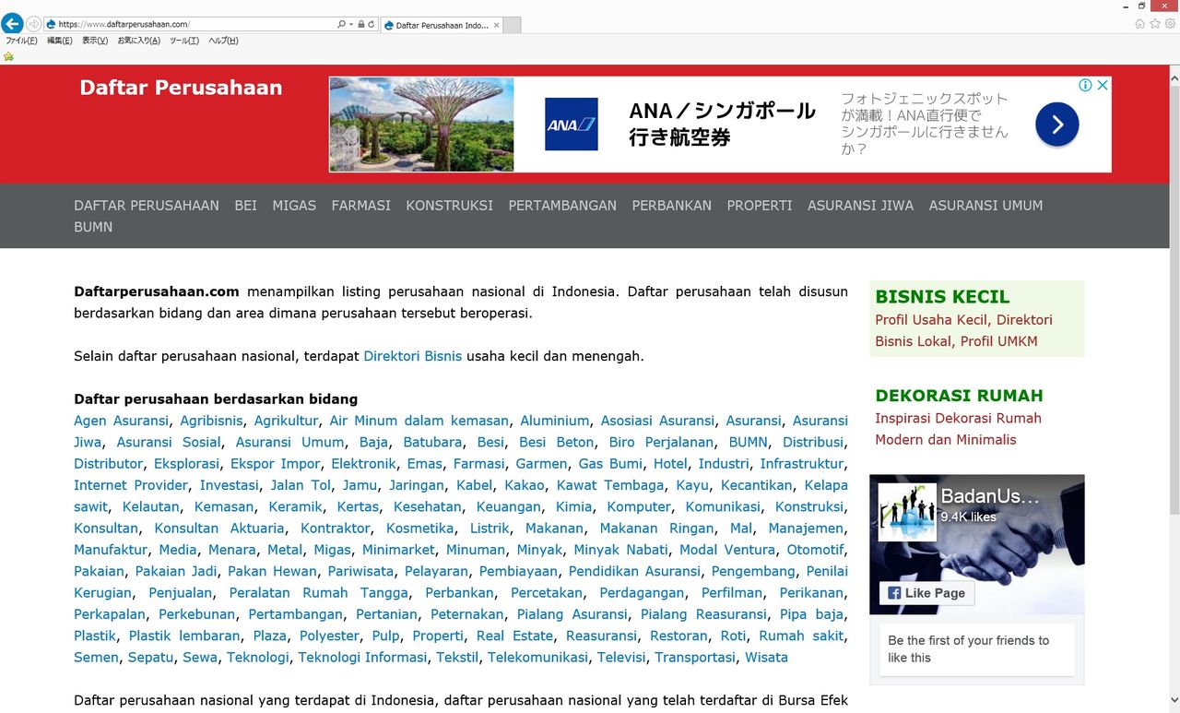
Task: Open the Wisata category link
Action: coord(766,658)
